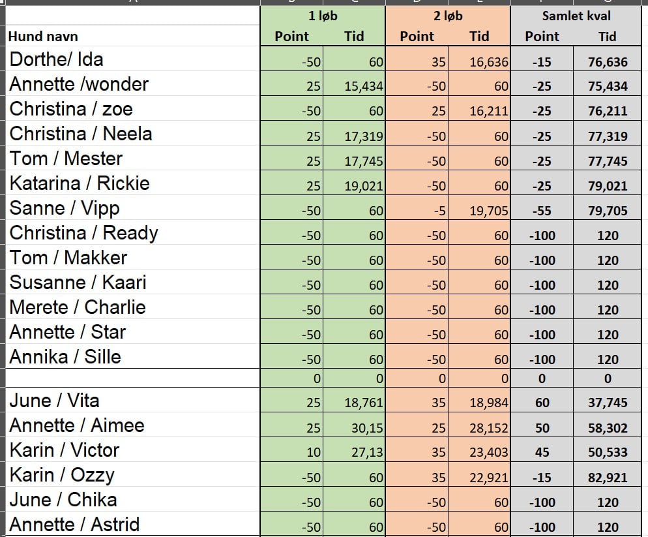Select the '2 løb' header cell
Viewport: 648px width, 537px height.
point(448,16)
